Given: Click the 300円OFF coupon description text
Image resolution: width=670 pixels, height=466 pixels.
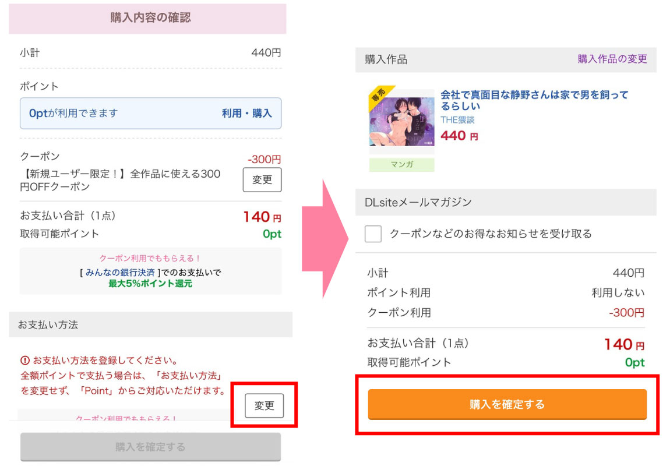Looking at the screenshot, I should click(119, 181).
